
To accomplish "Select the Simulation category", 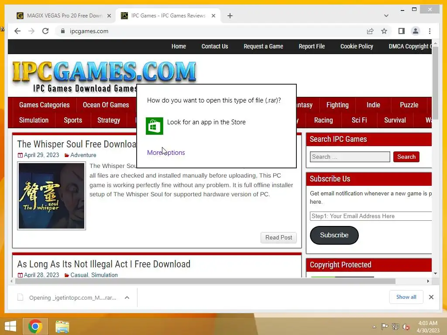I will 34,120.
